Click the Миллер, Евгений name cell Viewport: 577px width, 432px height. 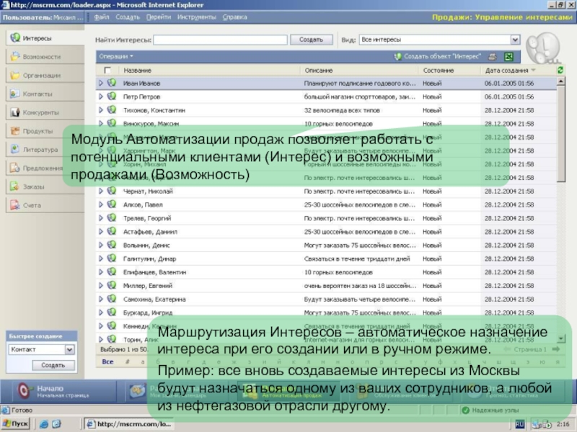click(148, 286)
